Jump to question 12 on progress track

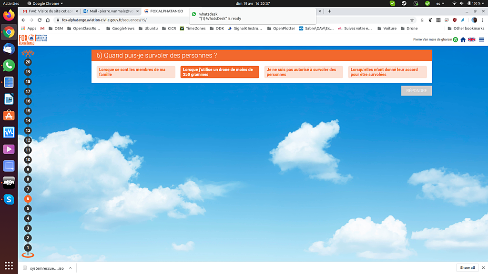(x=28, y=140)
